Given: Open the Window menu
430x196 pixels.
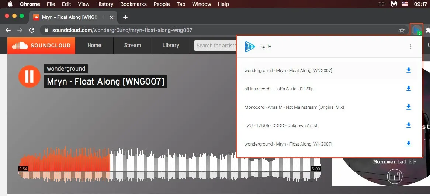Looking at the screenshot, I should (x=202, y=4).
